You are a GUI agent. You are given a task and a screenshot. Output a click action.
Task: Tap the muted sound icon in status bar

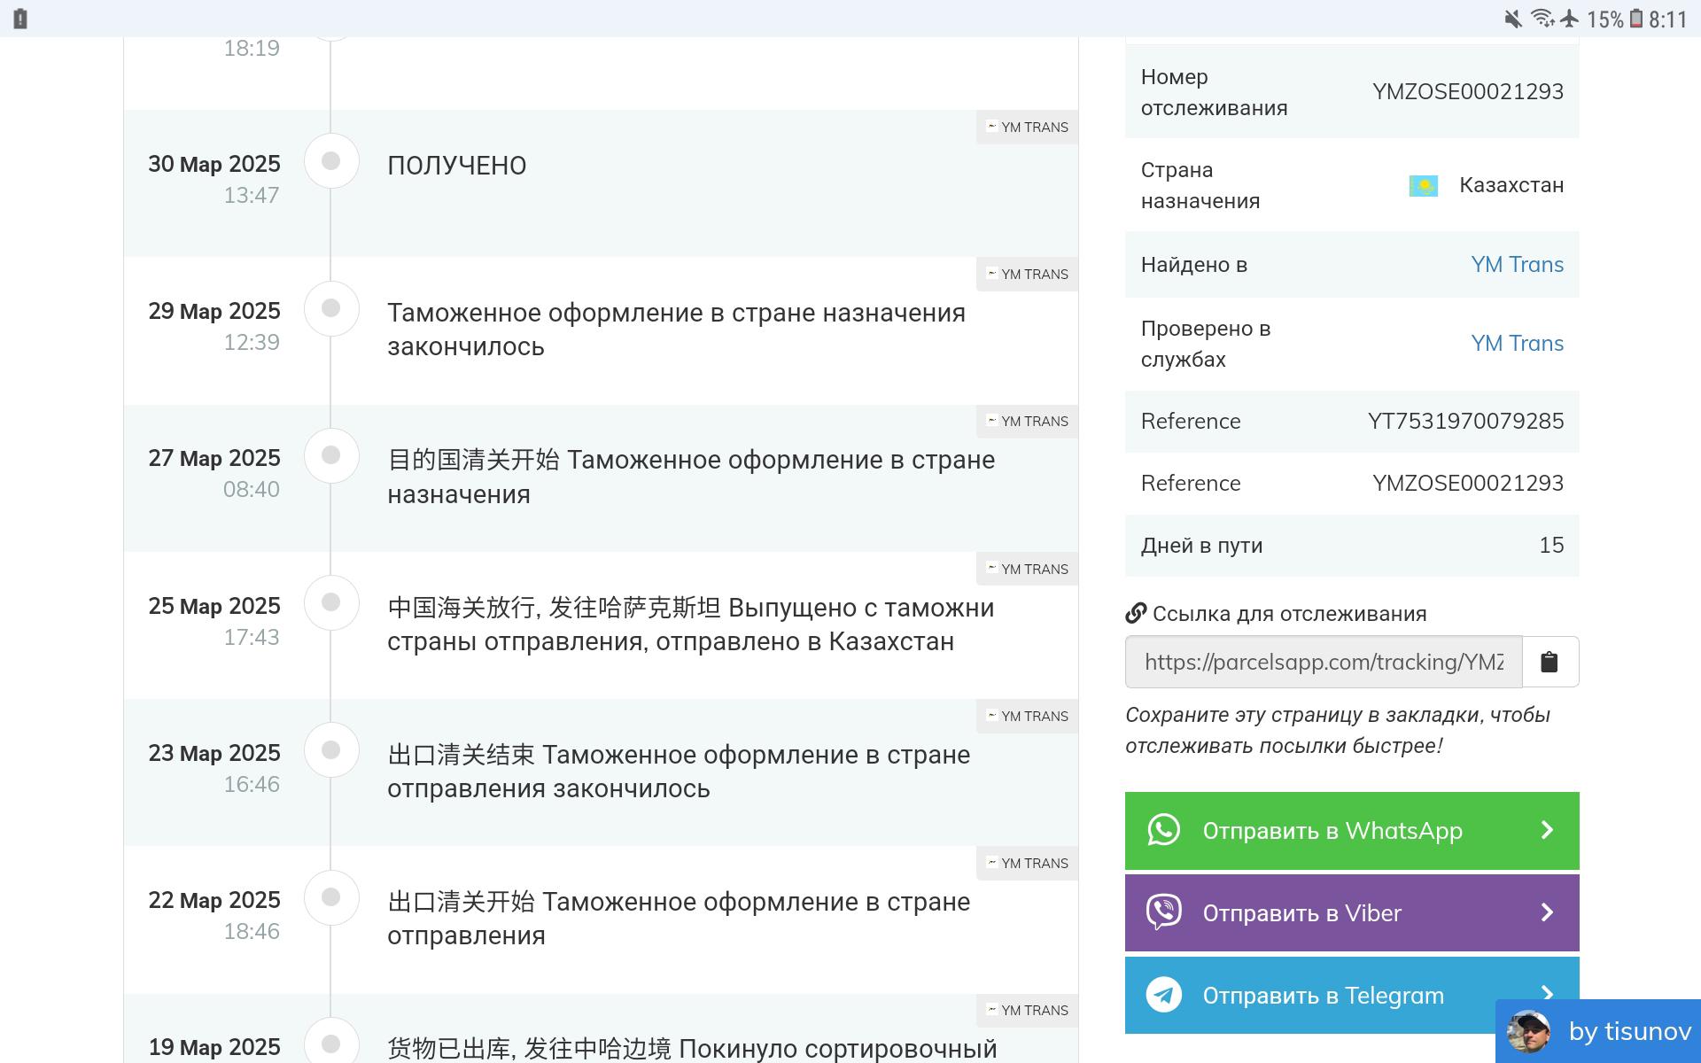coord(1513,19)
